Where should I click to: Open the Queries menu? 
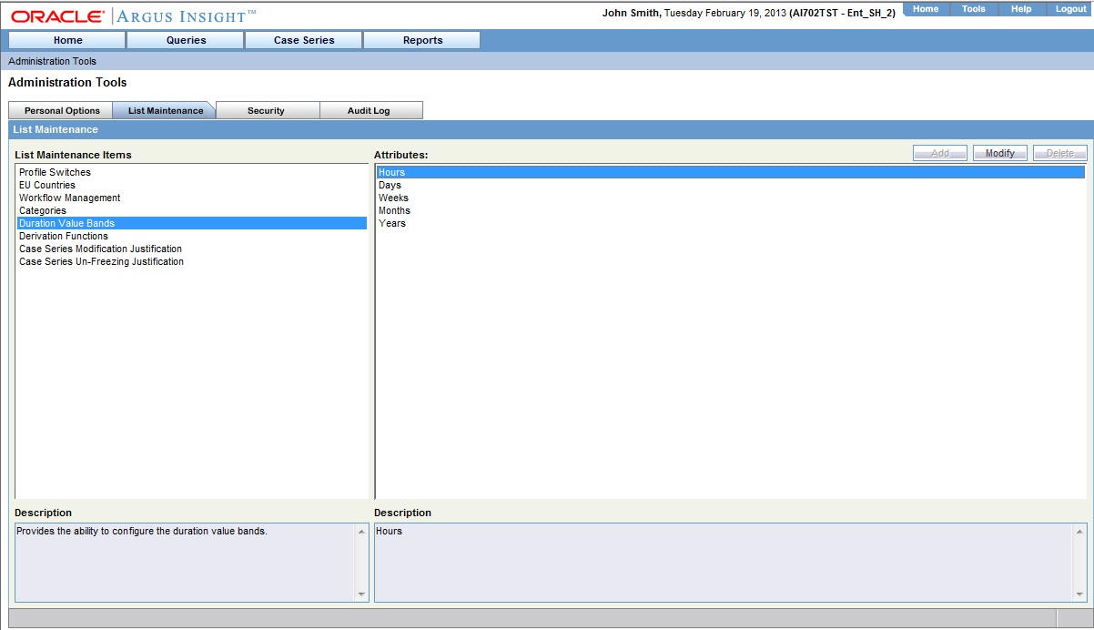click(x=186, y=40)
